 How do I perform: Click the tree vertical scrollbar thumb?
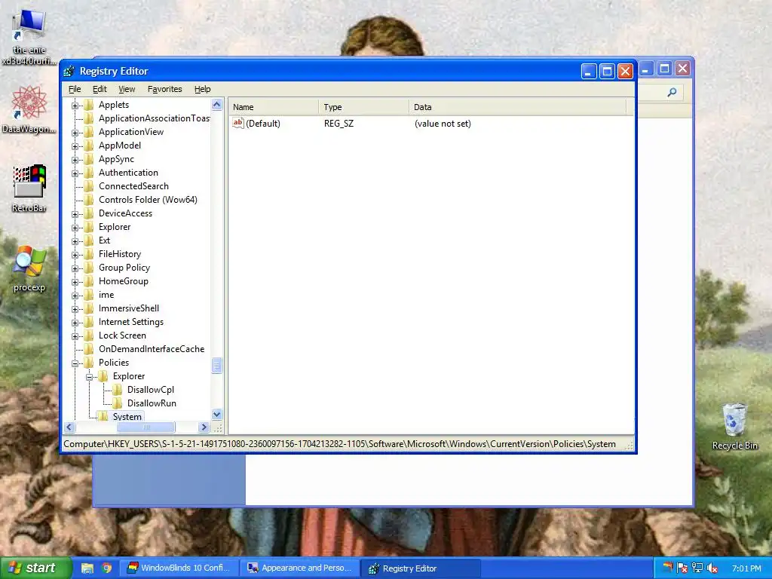point(216,366)
